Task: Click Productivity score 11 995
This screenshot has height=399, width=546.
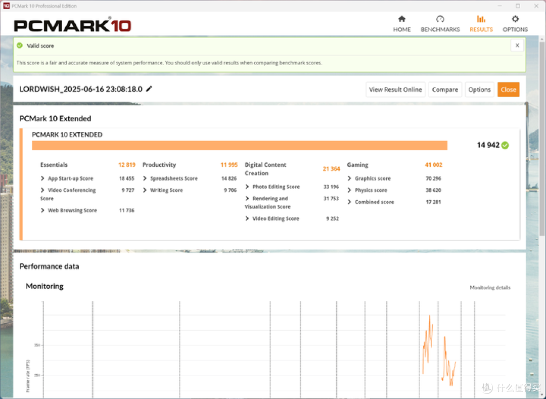Action: click(229, 165)
